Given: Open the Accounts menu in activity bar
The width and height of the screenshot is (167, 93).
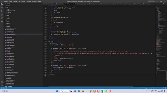Looking at the screenshot, I should (2, 82).
